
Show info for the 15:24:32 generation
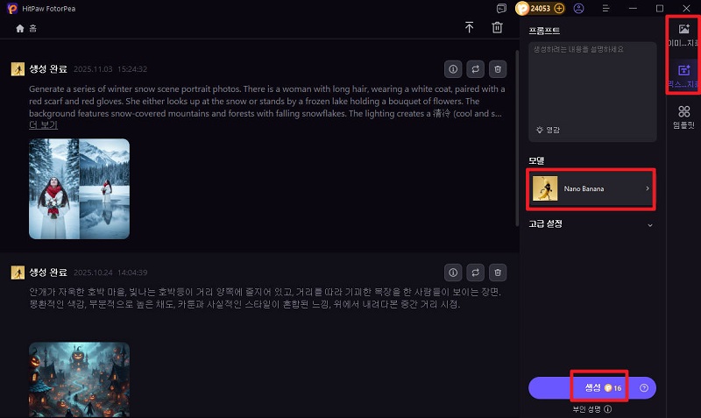(x=453, y=69)
